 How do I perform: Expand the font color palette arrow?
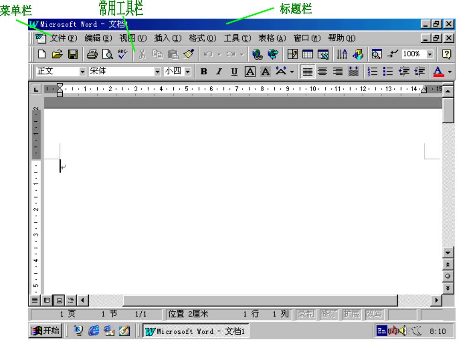point(450,72)
